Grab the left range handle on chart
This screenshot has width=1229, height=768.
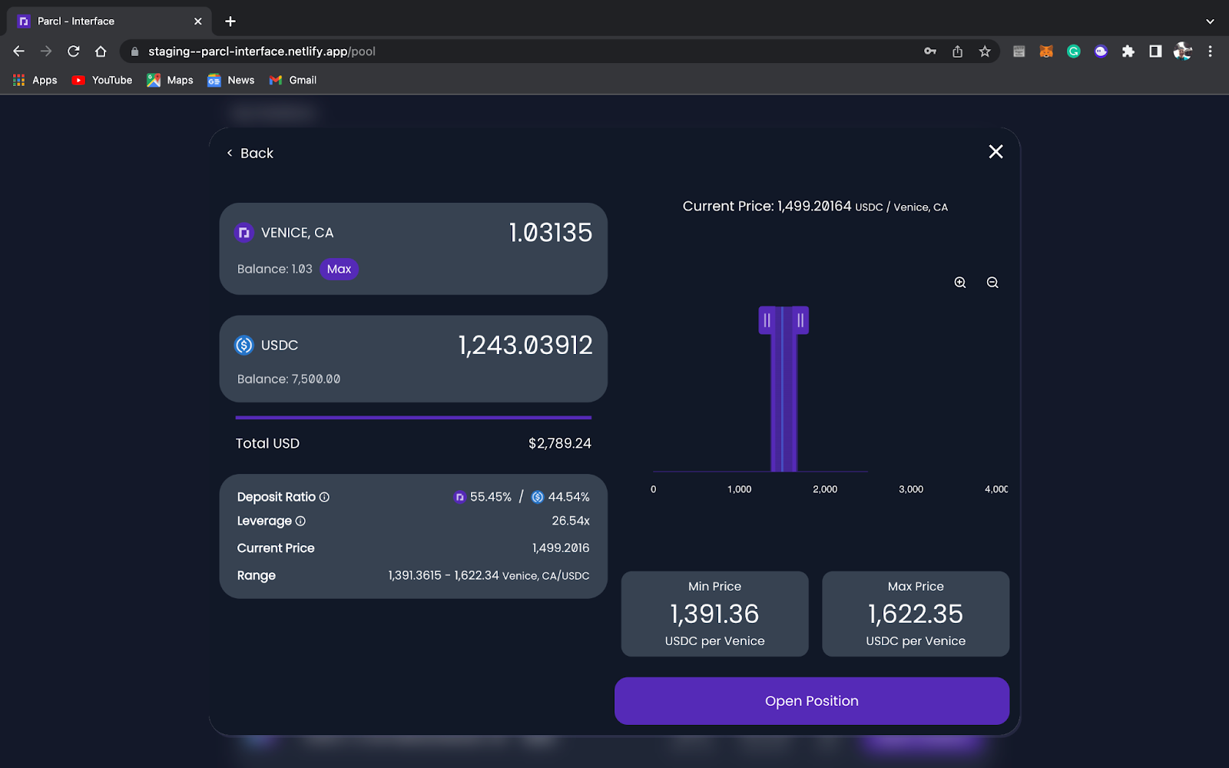click(767, 320)
